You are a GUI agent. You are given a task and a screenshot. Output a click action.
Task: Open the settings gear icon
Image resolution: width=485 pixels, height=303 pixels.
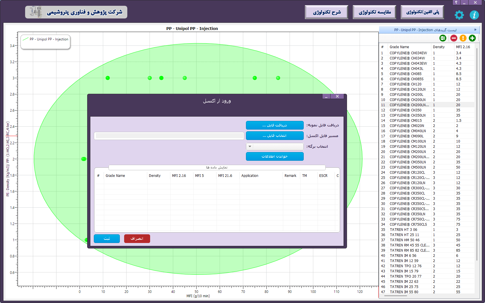point(459,15)
